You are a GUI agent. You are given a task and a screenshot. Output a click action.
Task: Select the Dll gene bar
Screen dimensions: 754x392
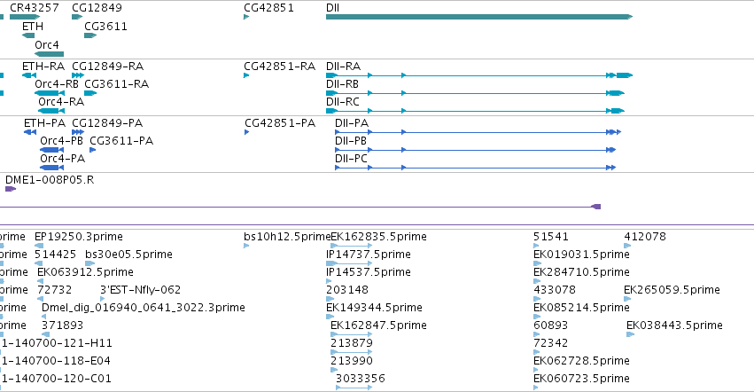tap(479, 17)
